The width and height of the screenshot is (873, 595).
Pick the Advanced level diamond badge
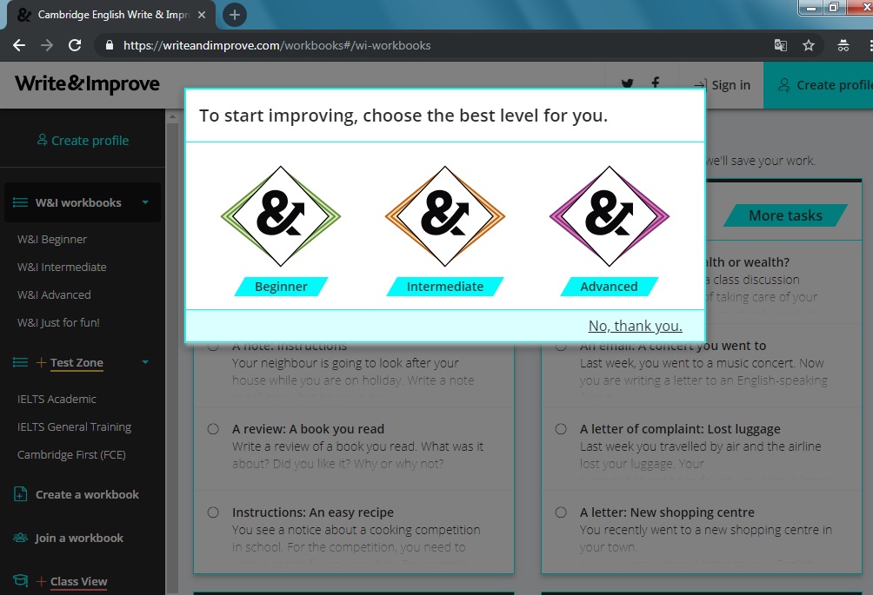pyautogui.click(x=608, y=217)
